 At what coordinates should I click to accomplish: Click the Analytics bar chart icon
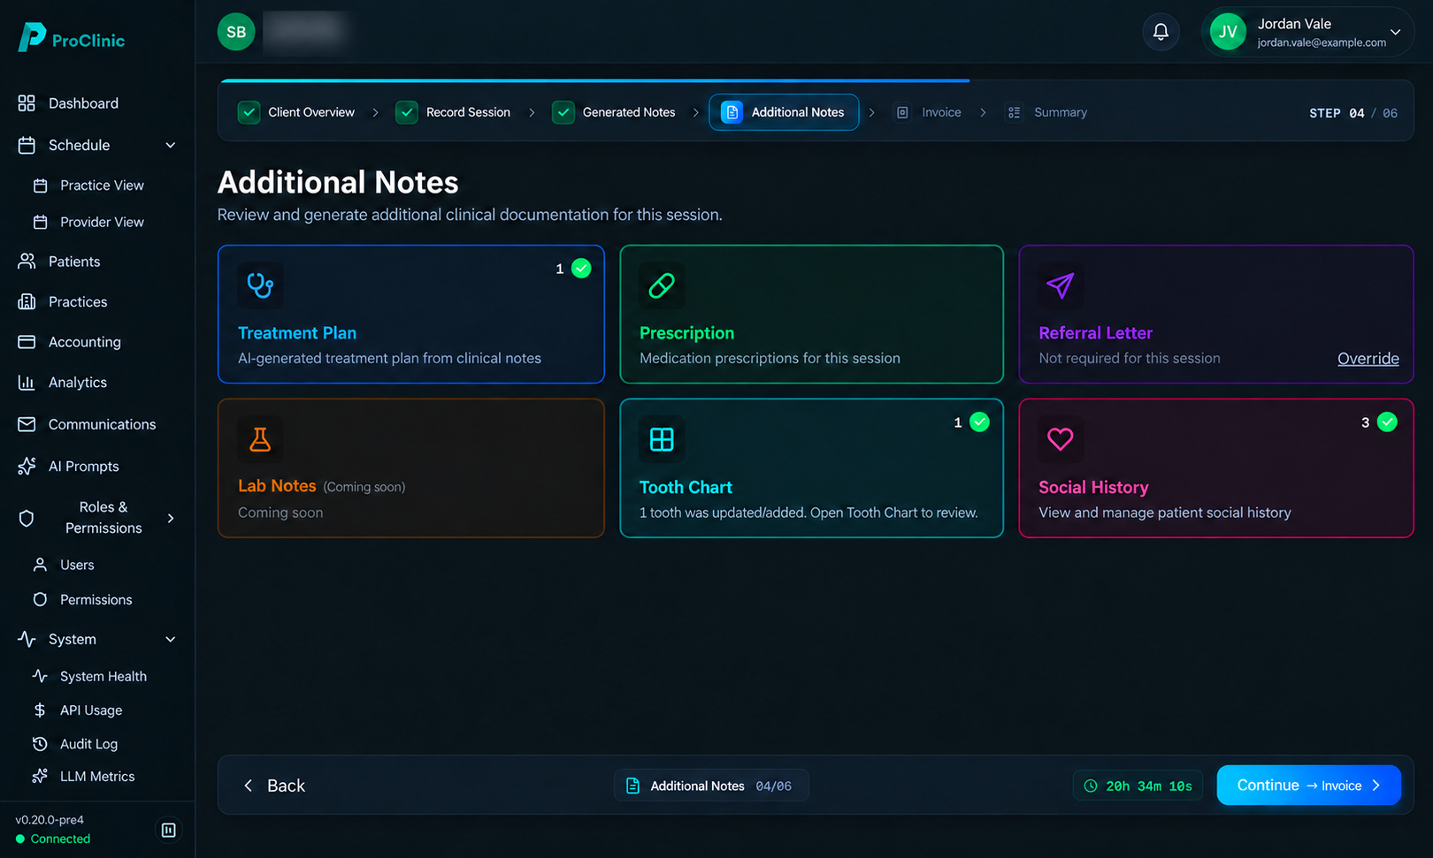(27, 383)
